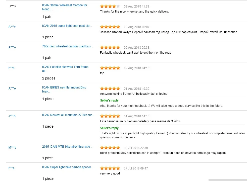Open ICAN 2015 super light seat post link
The height and width of the screenshot is (181, 251).
pos(67,26)
